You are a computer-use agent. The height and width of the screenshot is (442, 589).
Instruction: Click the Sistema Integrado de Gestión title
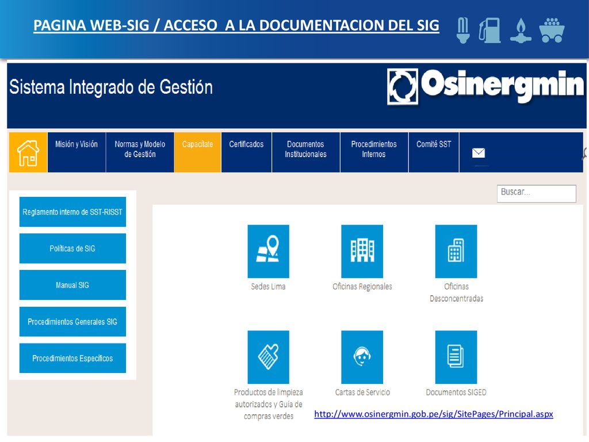(x=111, y=87)
